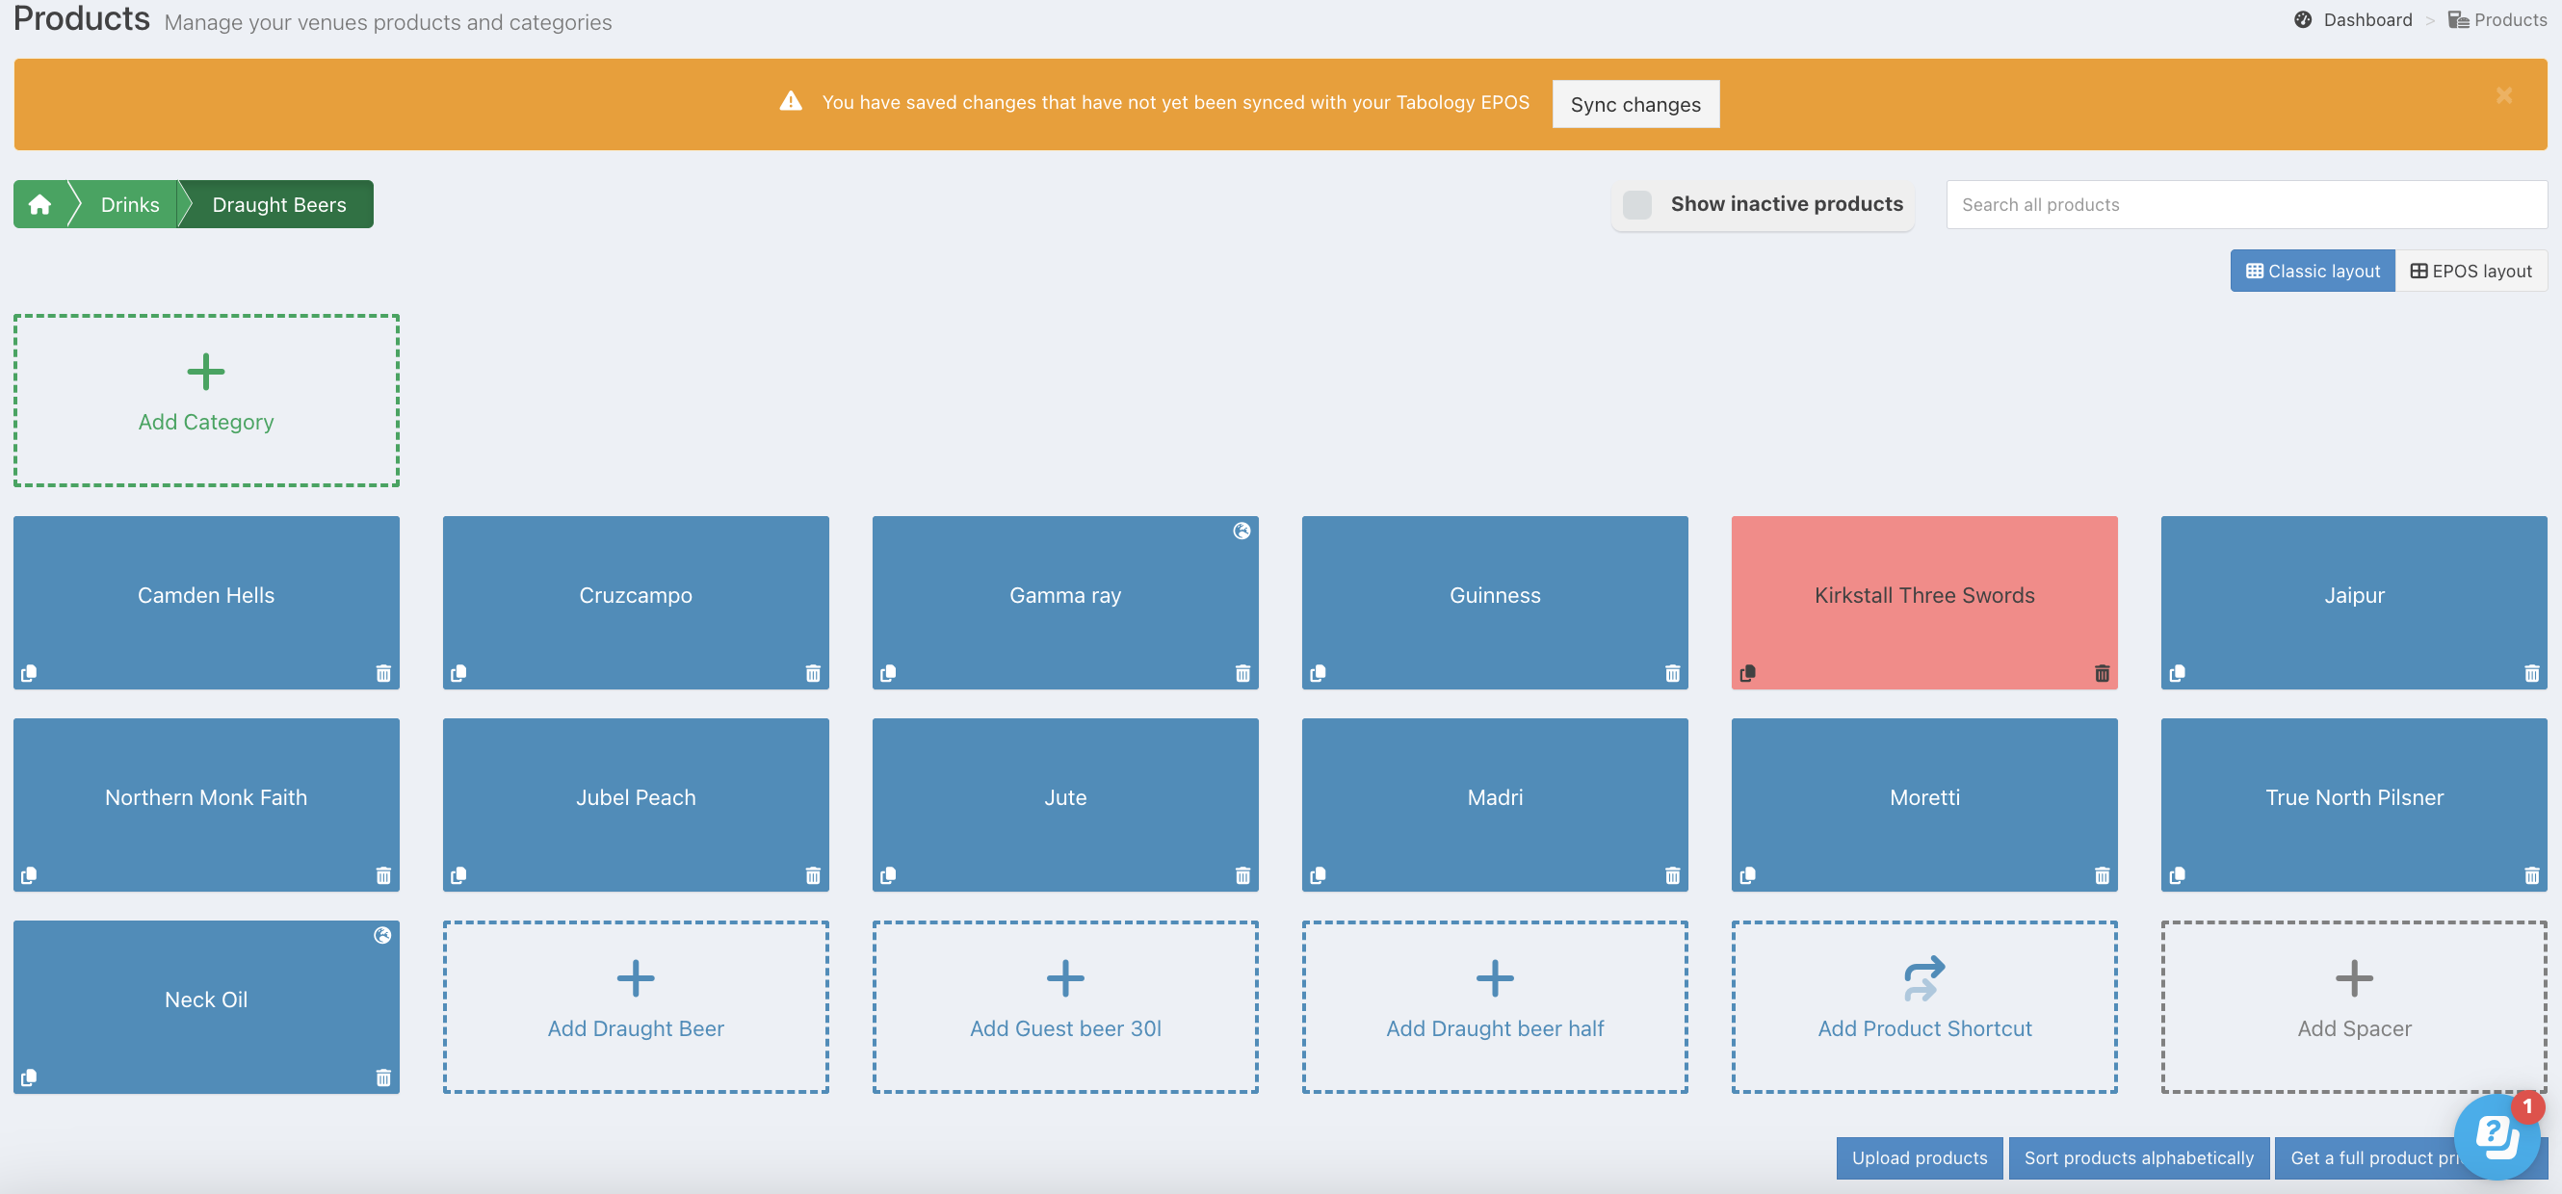Click trash icon on Cruzcampo tile

pos(814,673)
